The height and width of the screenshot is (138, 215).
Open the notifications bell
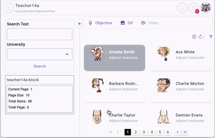(x=182, y=8)
